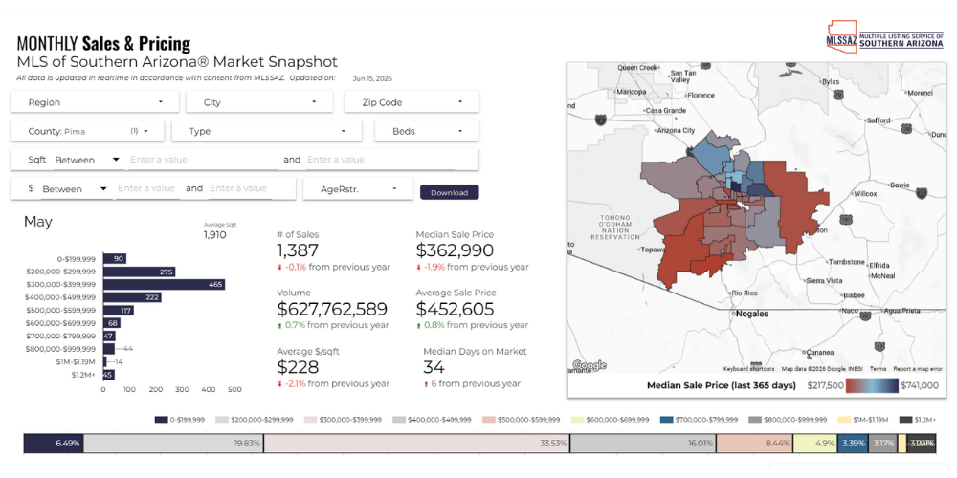Viewport: 957px width, 478px height.
Task: Select the 4.9% stacked bar segment
Action: pos(814,444)
